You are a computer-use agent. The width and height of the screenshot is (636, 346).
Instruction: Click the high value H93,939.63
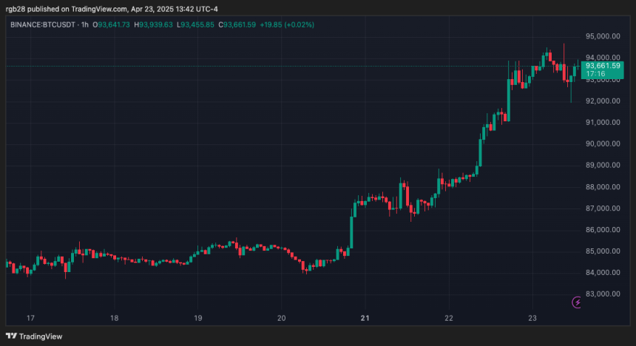(x=153, y=24)
